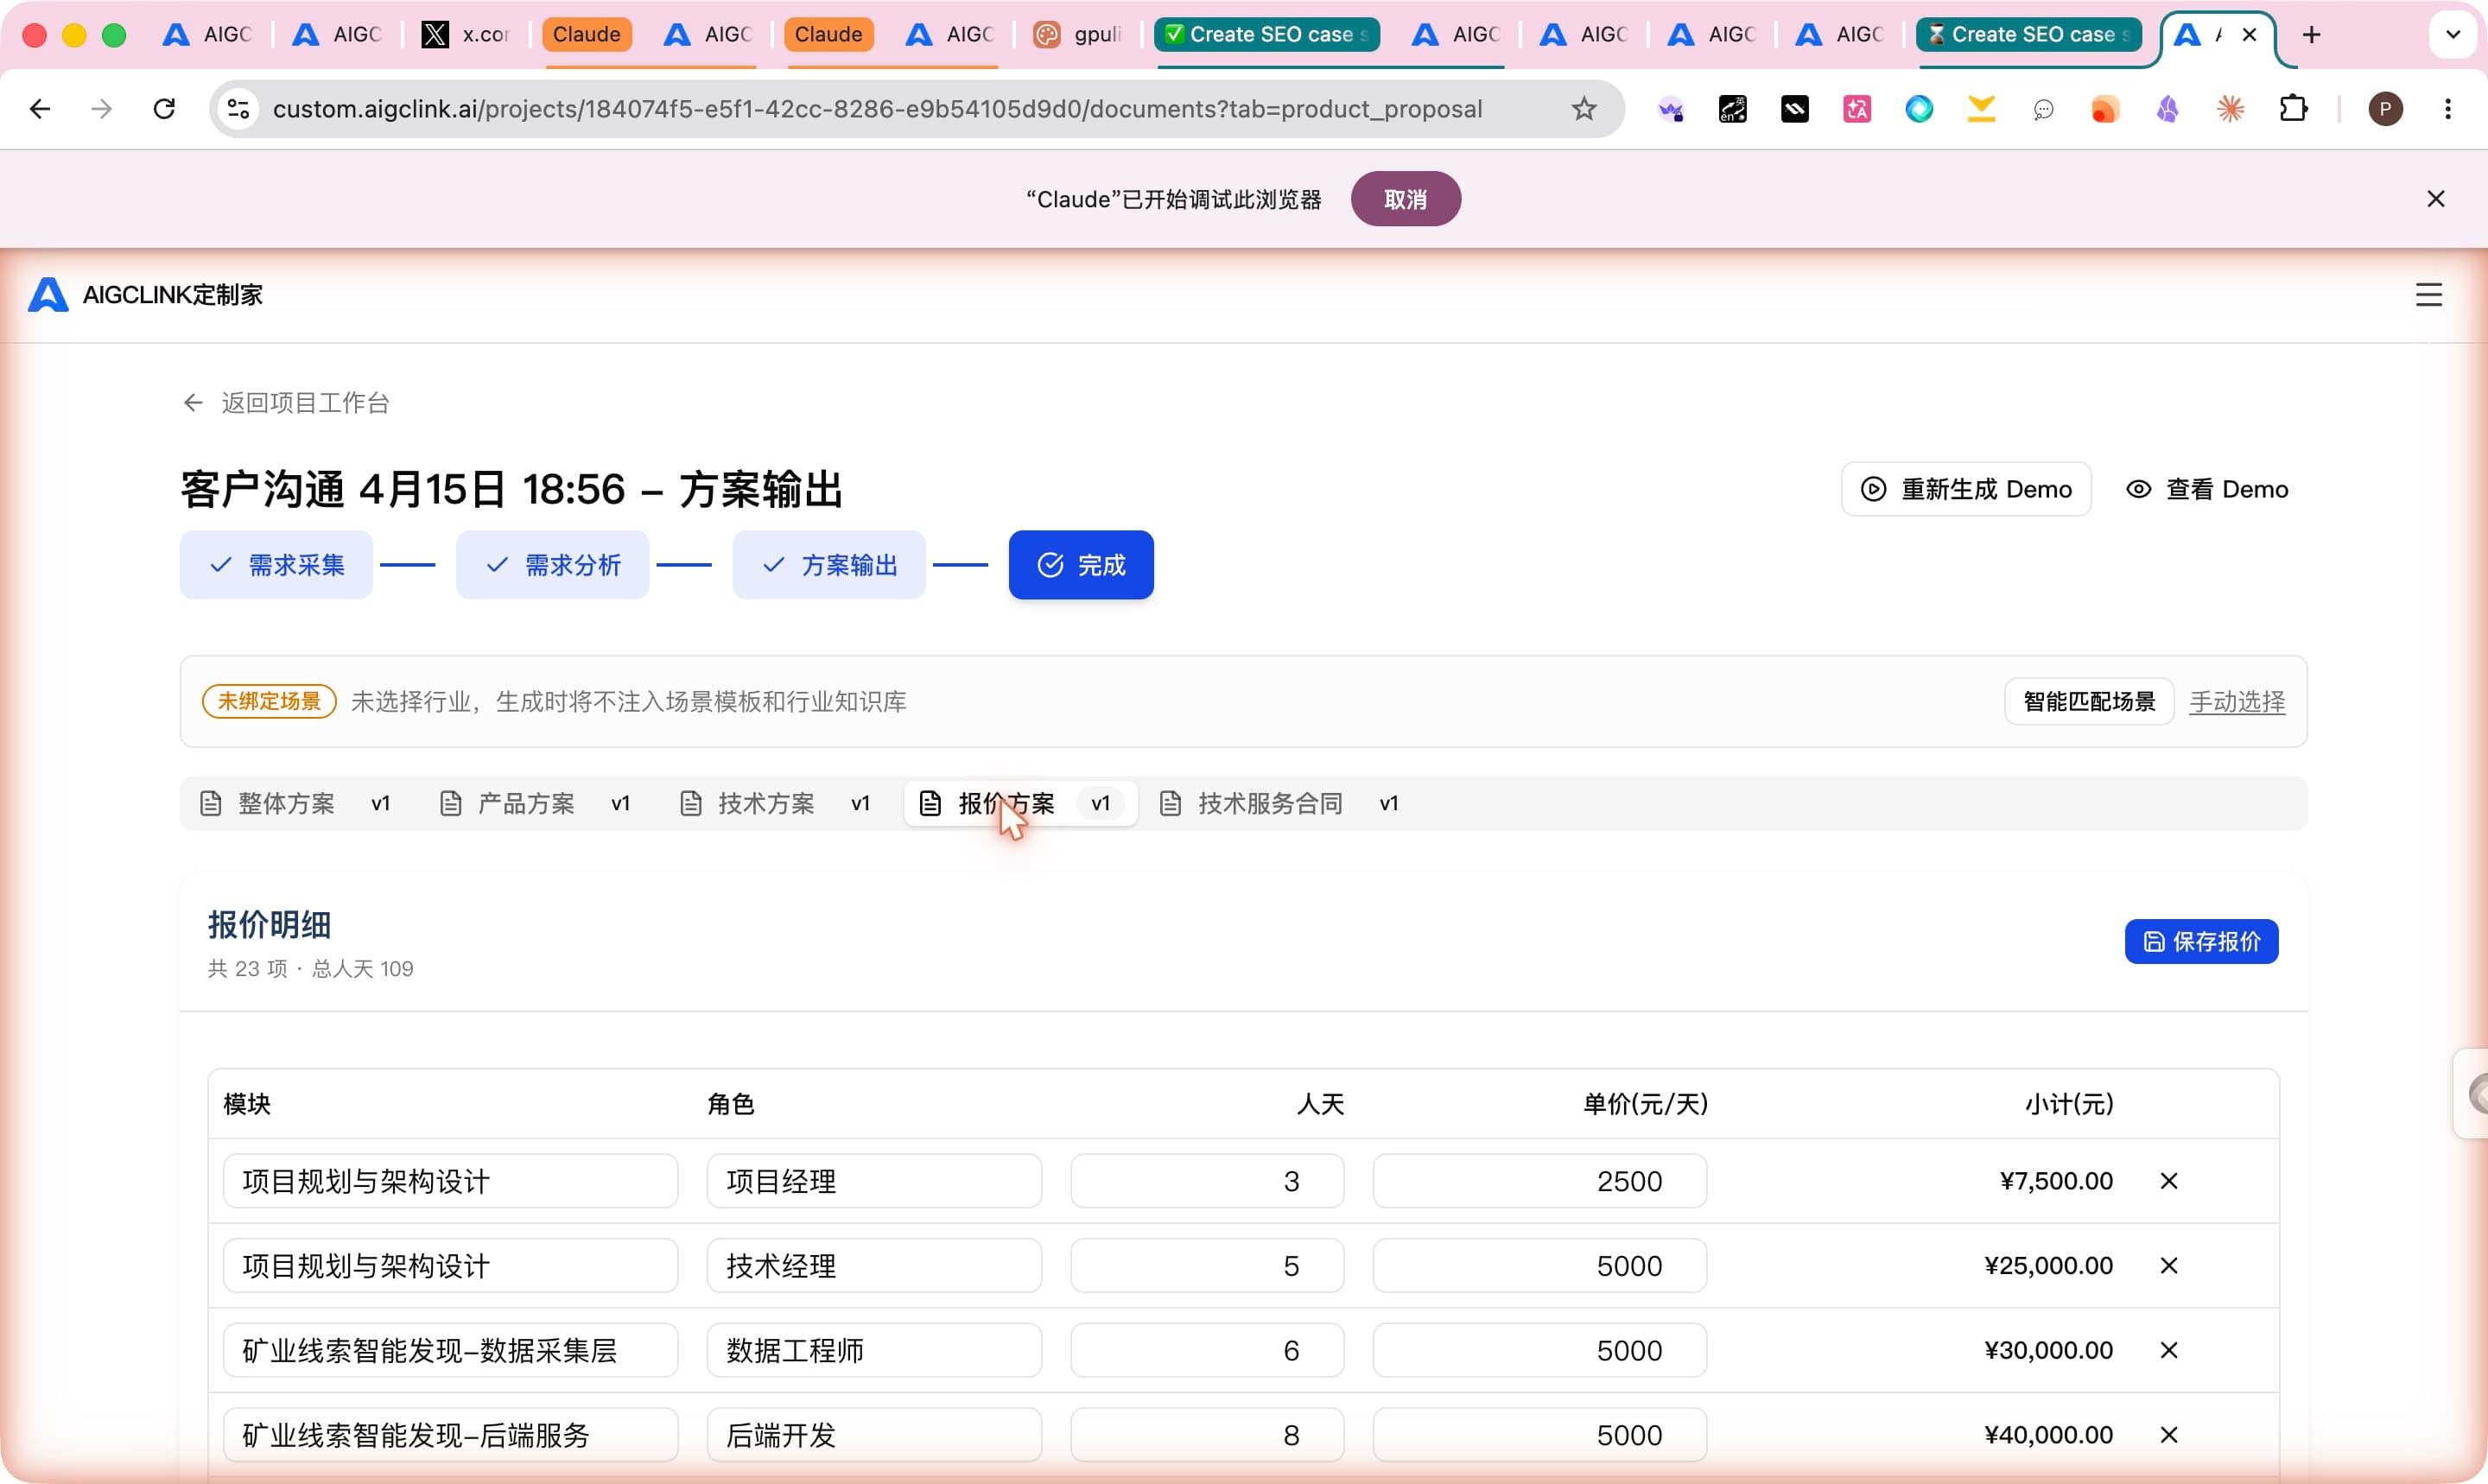2488x1484 pixels.
Task: Delete the 项目经理 quote row
Action: pos(2169,1181)
